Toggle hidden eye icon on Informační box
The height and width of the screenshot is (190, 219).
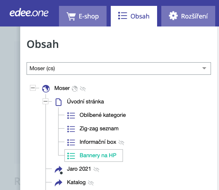coord(121,142)
